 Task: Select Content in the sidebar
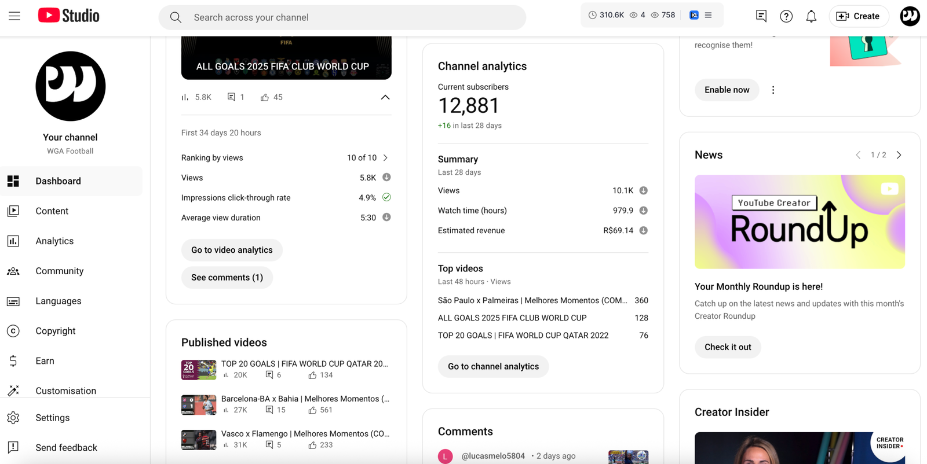click(52, 211)
